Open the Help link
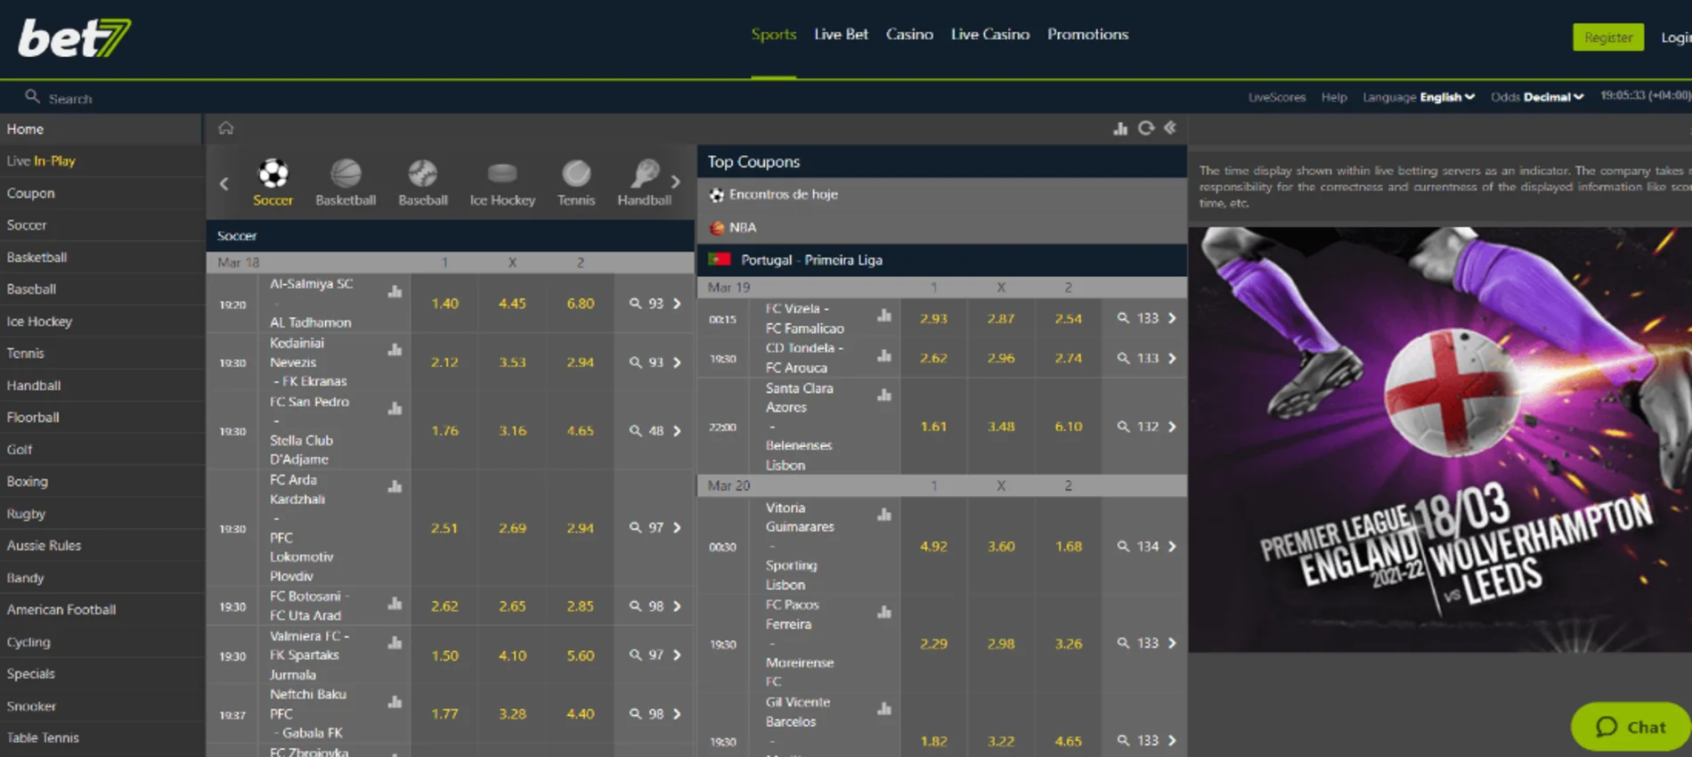Image resolution: width=1692 pixels, height=757 pixels. (x=1334, y=97)
